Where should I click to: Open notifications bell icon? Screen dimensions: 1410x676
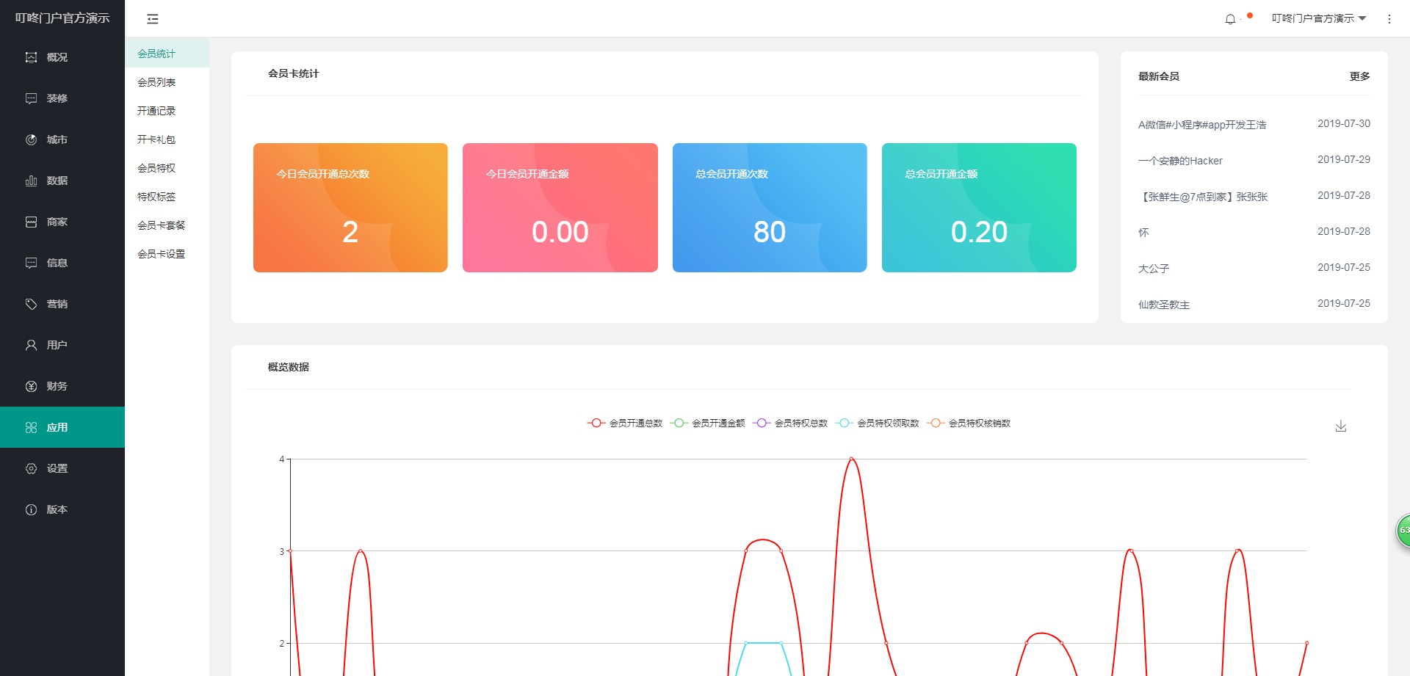[x=1230, y=19]
